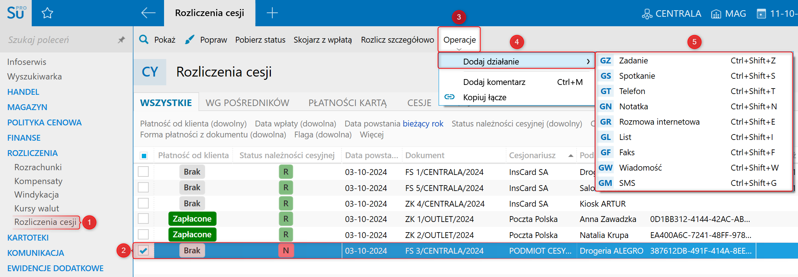Screen dimensions: 798x277
Task: Open Forma płatności z dokumentu filter
Action: pos(213,134)
